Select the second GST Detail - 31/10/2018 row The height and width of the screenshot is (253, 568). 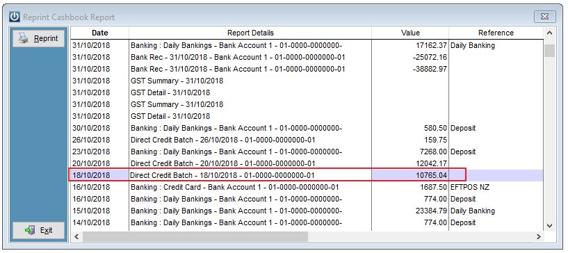307,116
